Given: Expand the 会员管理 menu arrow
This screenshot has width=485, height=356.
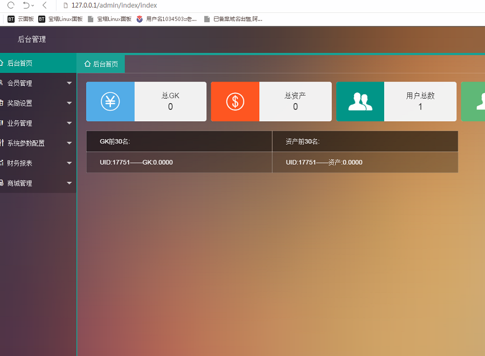Looking at the screenshot, I should tap(69, 83).
